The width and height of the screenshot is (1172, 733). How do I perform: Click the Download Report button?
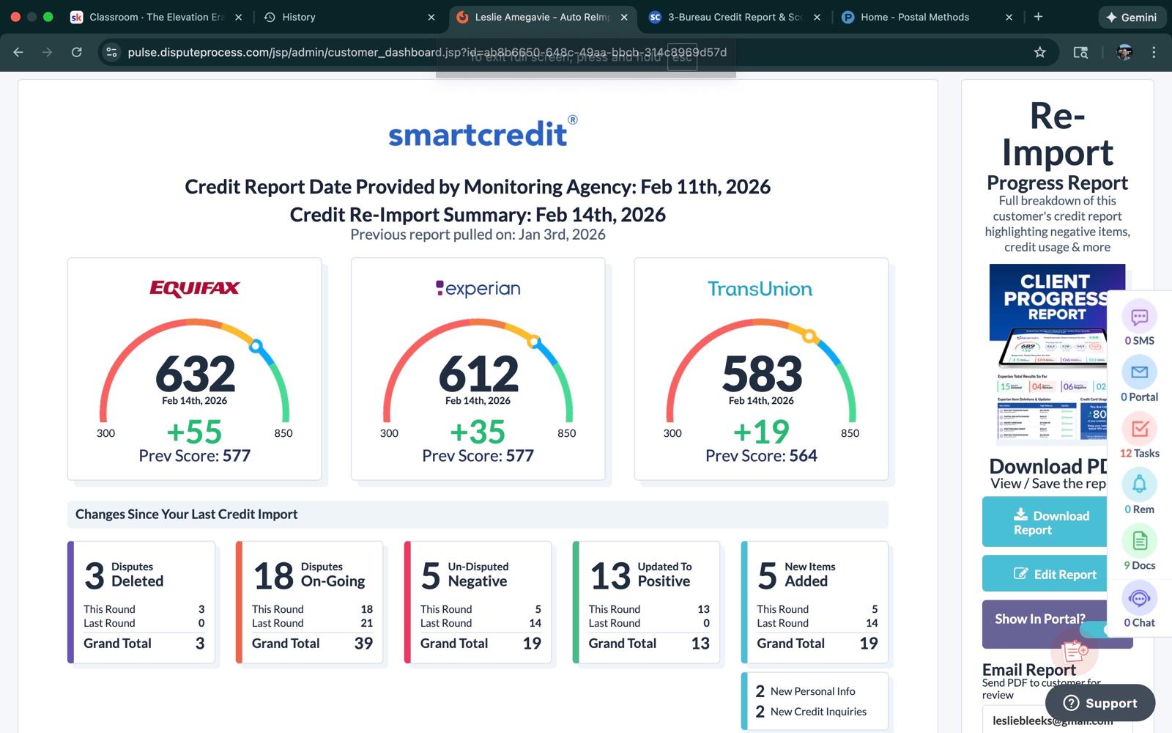coord(1046,523)
